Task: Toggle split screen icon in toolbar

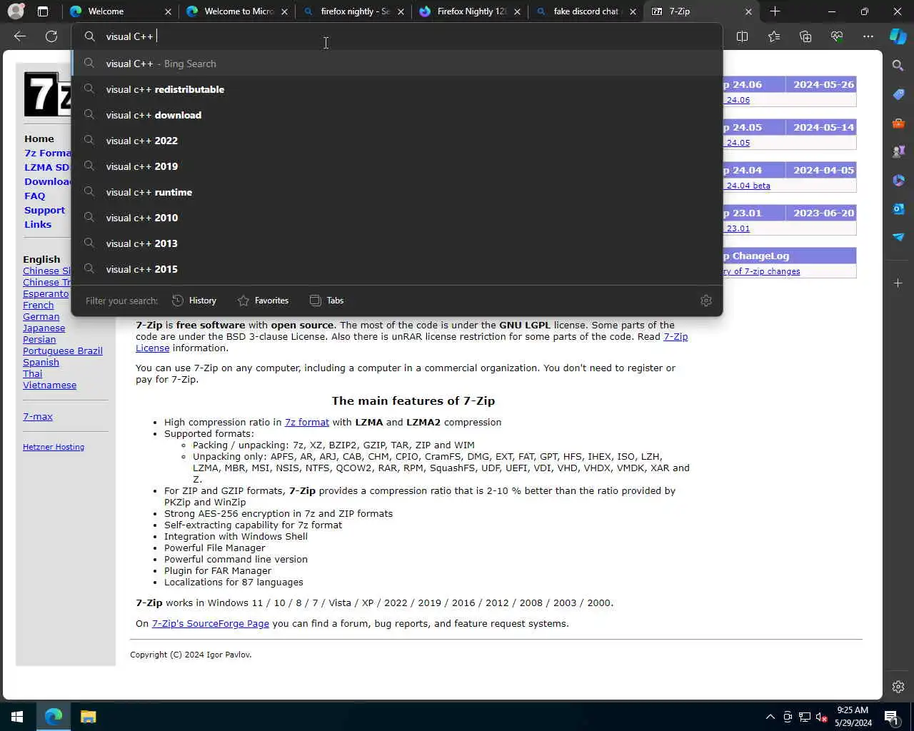Action: point(742,36)
